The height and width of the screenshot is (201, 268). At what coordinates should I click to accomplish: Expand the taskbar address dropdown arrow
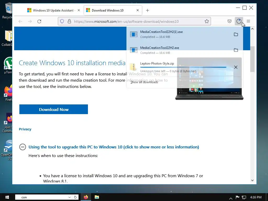coord(70,197)
